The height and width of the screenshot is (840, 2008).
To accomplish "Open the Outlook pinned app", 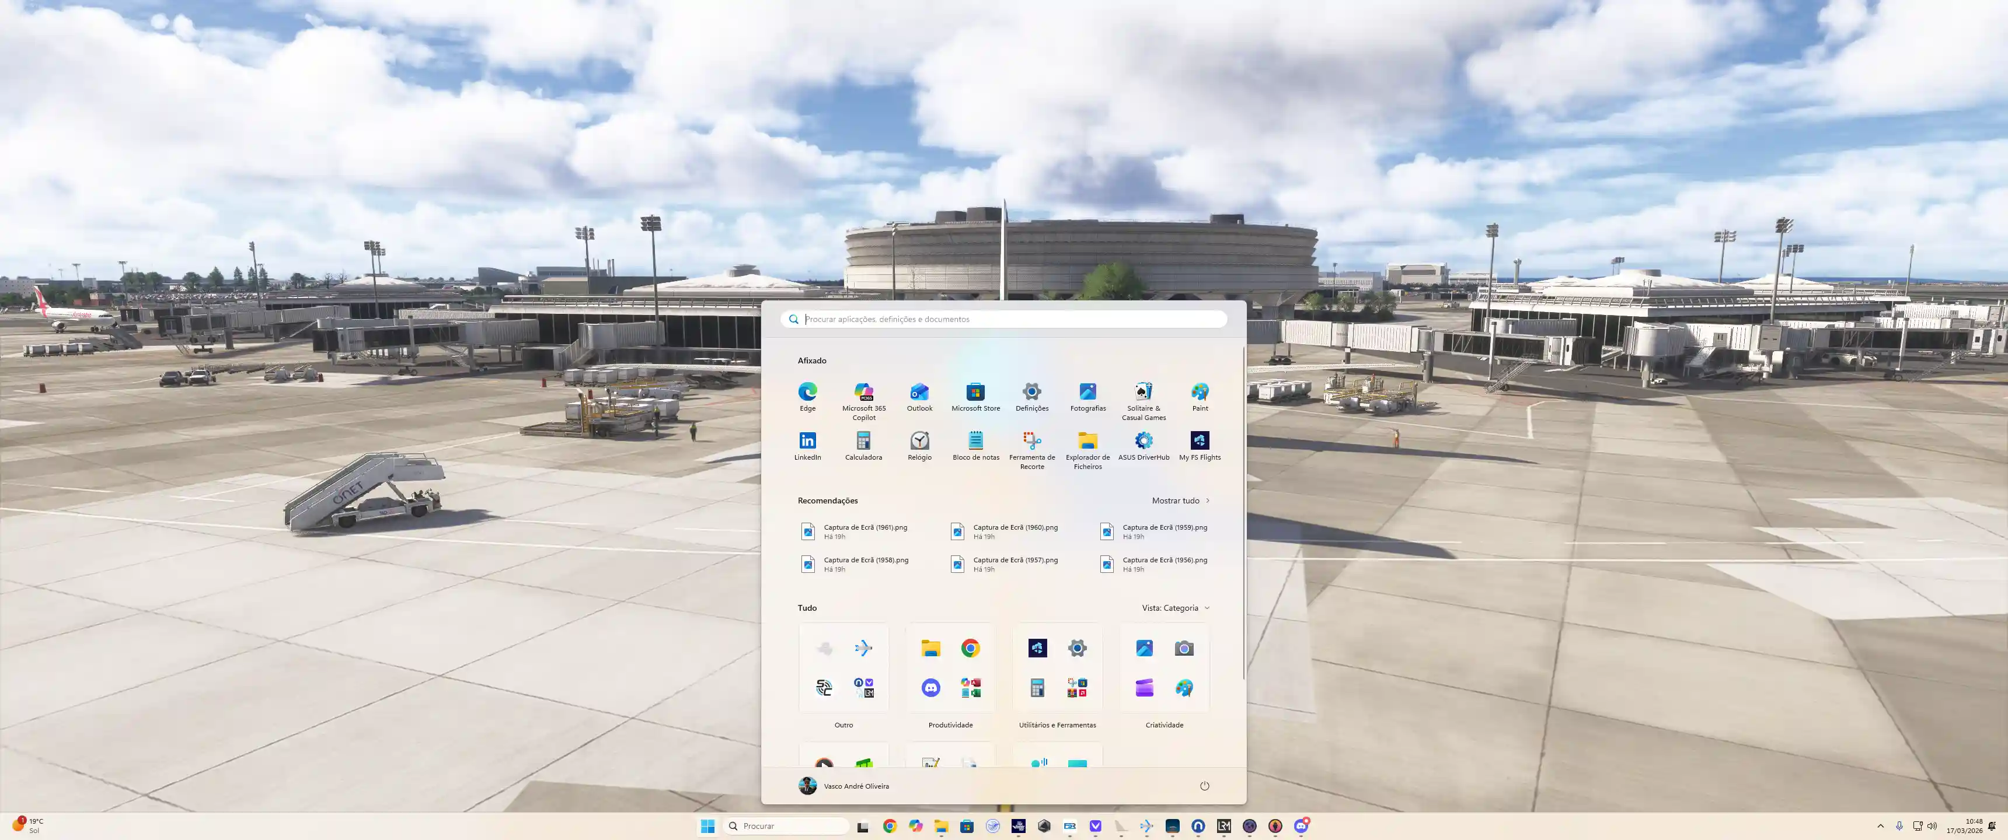I will coord(919,397).
